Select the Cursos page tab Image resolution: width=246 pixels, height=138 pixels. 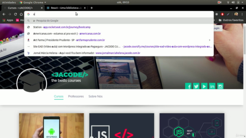point(59,96)
